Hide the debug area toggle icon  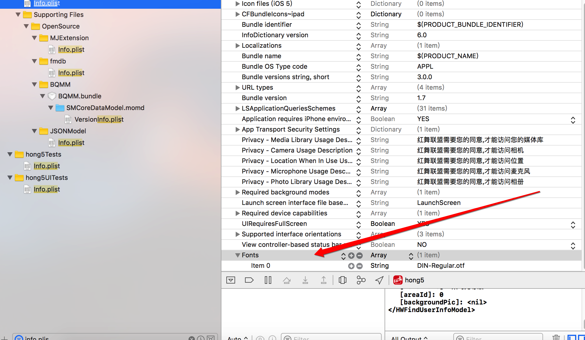pyautogui.click(x=231, y=280)
